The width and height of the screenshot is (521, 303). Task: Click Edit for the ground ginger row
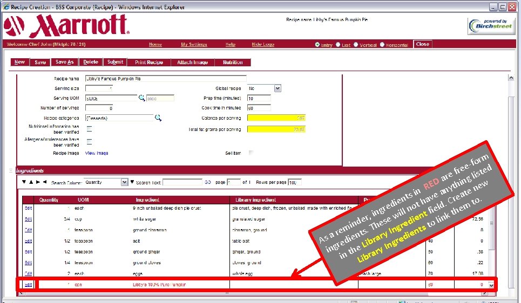(x=28, y=252)
